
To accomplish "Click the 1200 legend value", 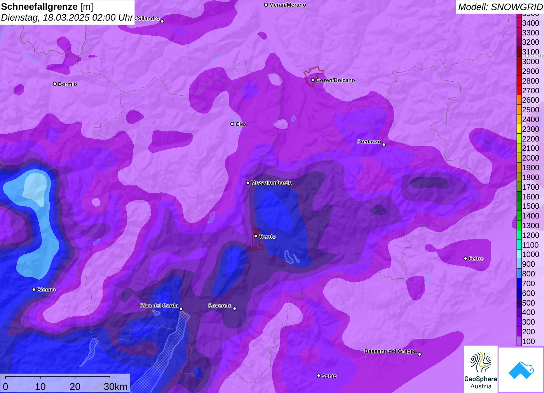I will (x=530, y=235).
